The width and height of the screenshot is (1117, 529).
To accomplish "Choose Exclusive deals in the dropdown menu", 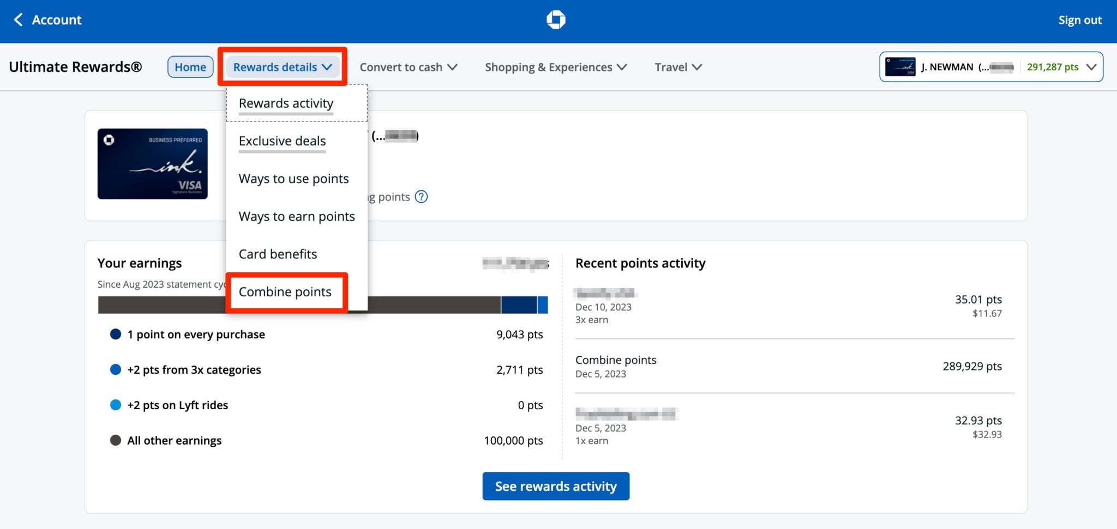I will tap(281, 141).
